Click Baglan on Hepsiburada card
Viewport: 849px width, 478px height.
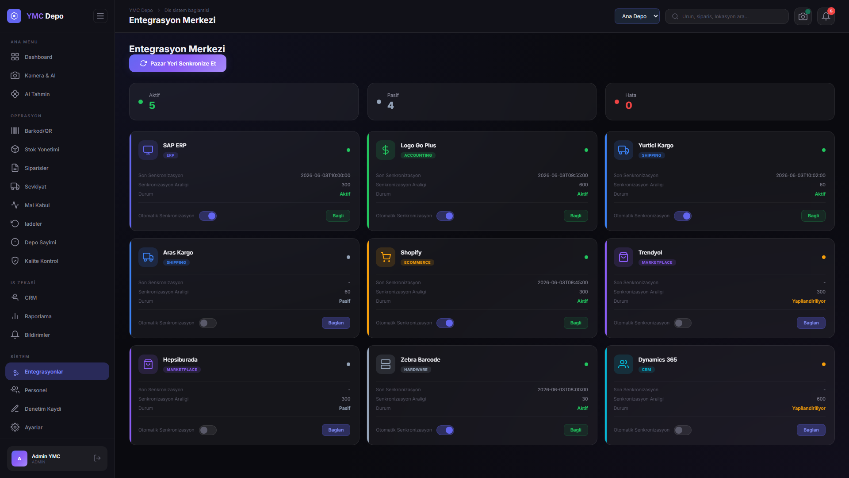[x=336, y=430]
